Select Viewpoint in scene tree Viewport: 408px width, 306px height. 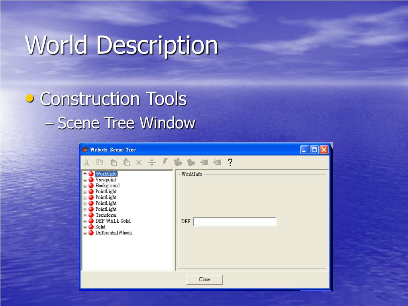(x=106, y=180)
